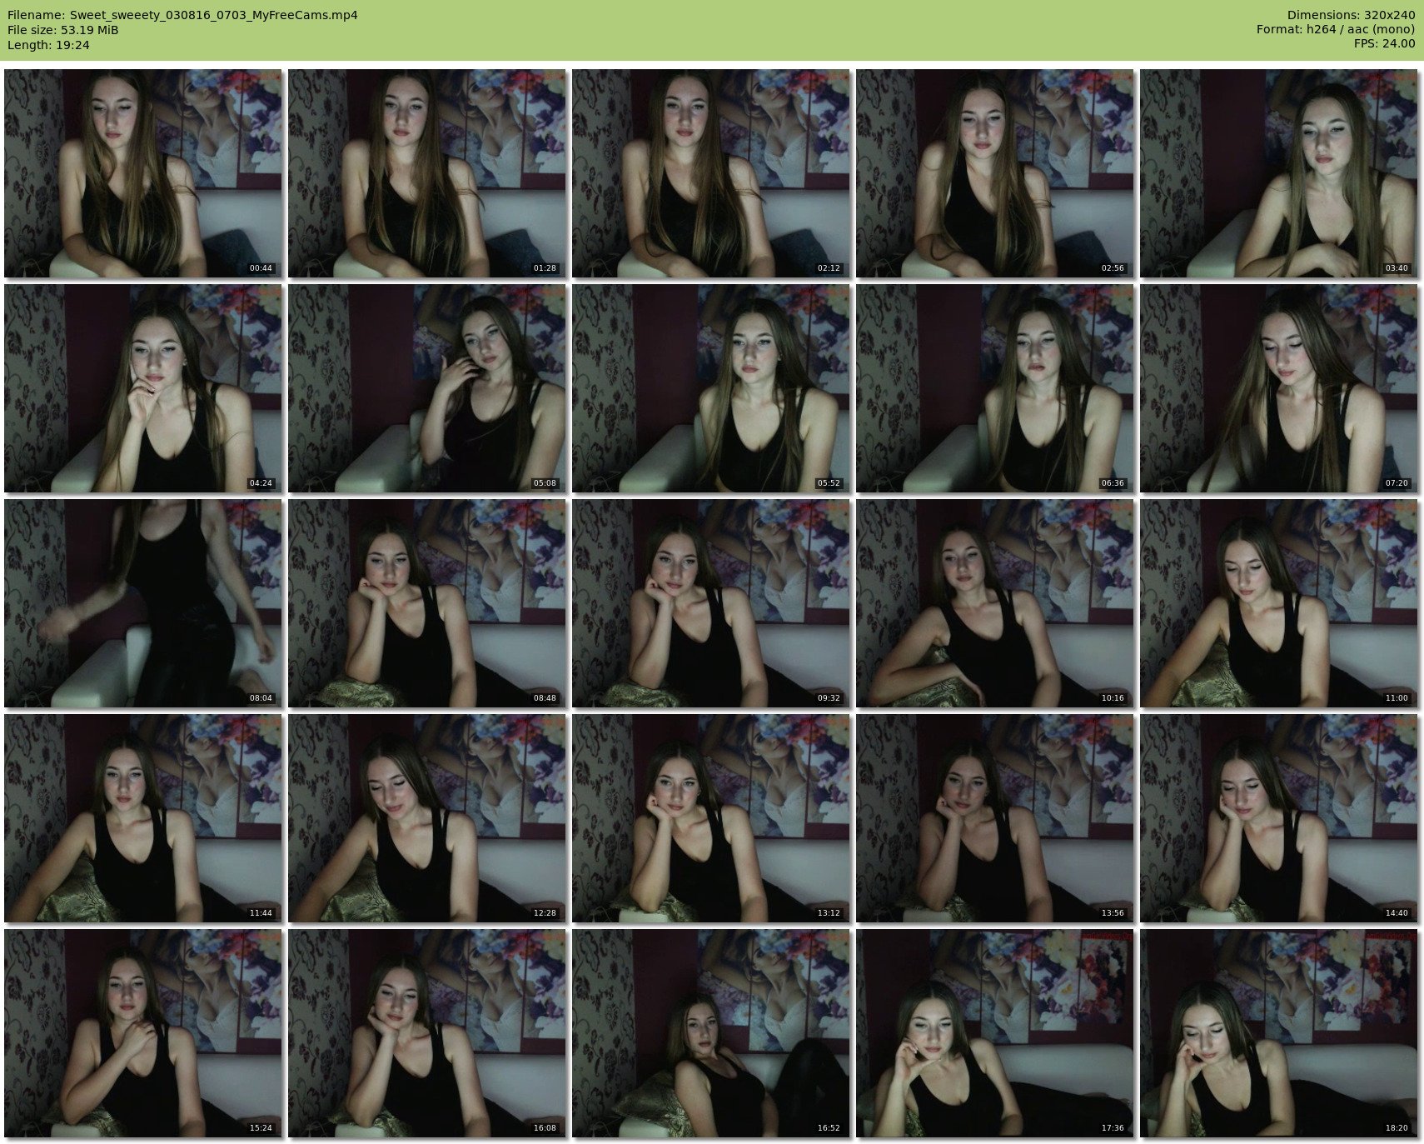
Task: Click the 04:24 video frame
Action: [x=143, y=388]
